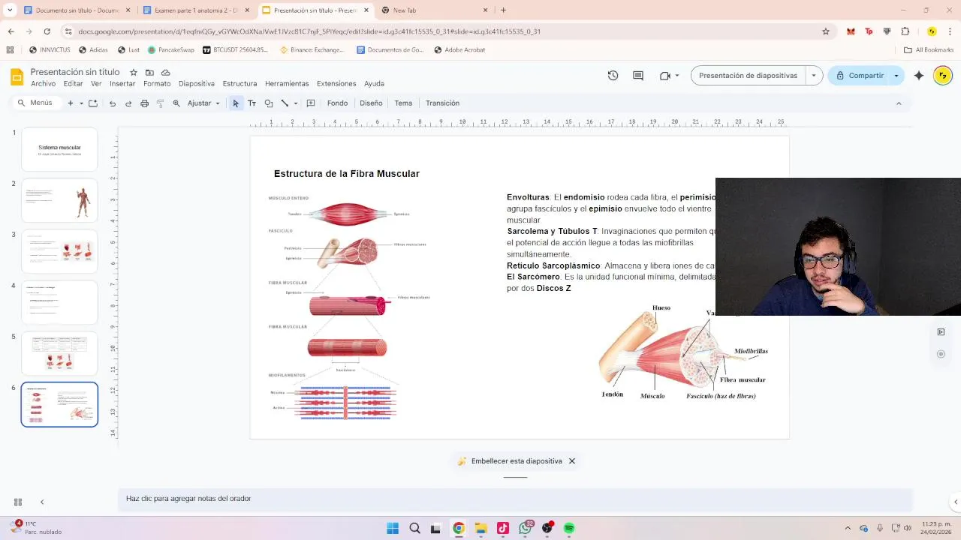
Task: Switch to Documento sin título tab
Action: [77, 10]
